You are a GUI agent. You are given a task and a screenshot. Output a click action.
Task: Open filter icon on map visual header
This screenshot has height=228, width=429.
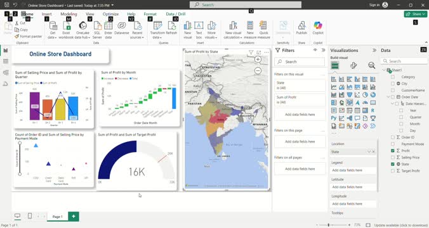point(251,52)
